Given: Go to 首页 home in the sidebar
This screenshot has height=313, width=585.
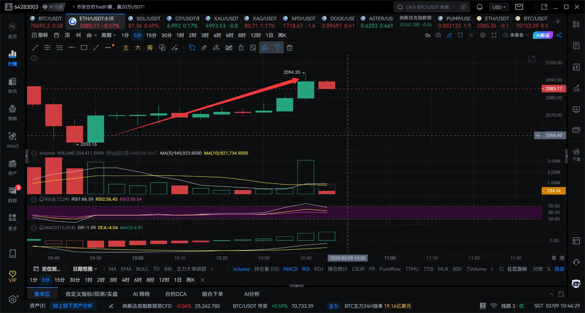Looking at the screenshot, I should tap(12, 31).
